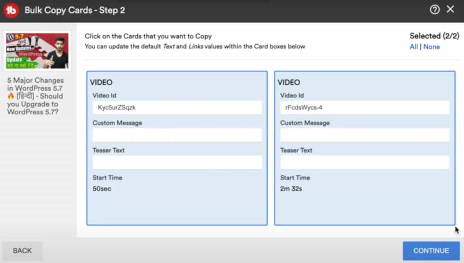Image resolution: width=464 pixels, height=263 pixels.
Task: Click Video Id field with Kyc5urZSqzk
Action: pyautogui.click(x=177, y=108)
